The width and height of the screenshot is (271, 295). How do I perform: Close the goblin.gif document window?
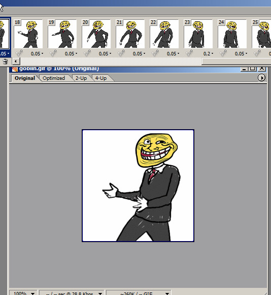262,69
